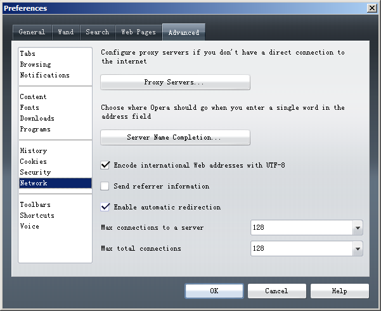The image size is (381, 311).
Task: Enable Send referrer information checkbox
Action: click(x=105, y=186)
